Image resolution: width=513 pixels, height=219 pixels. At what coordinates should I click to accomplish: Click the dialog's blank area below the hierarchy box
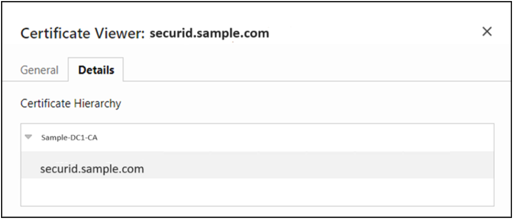[256, 211]
